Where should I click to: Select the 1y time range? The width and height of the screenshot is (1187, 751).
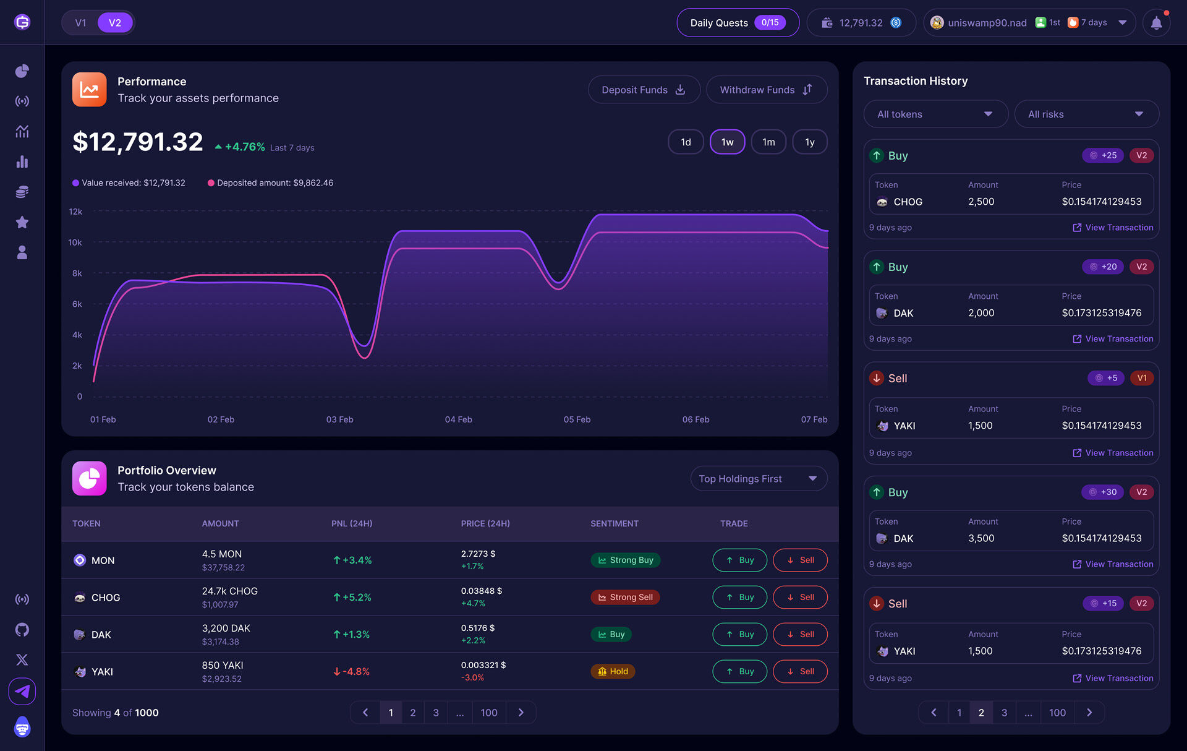(x=809, y=142)
